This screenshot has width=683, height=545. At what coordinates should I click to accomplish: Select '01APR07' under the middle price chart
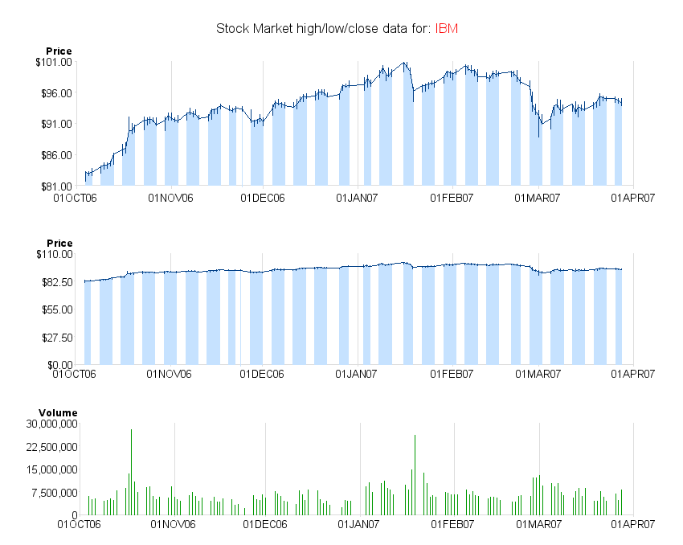pos(632,374)
